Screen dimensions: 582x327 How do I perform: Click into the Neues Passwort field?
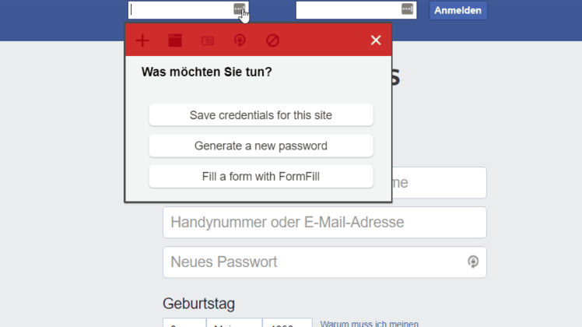324,262
